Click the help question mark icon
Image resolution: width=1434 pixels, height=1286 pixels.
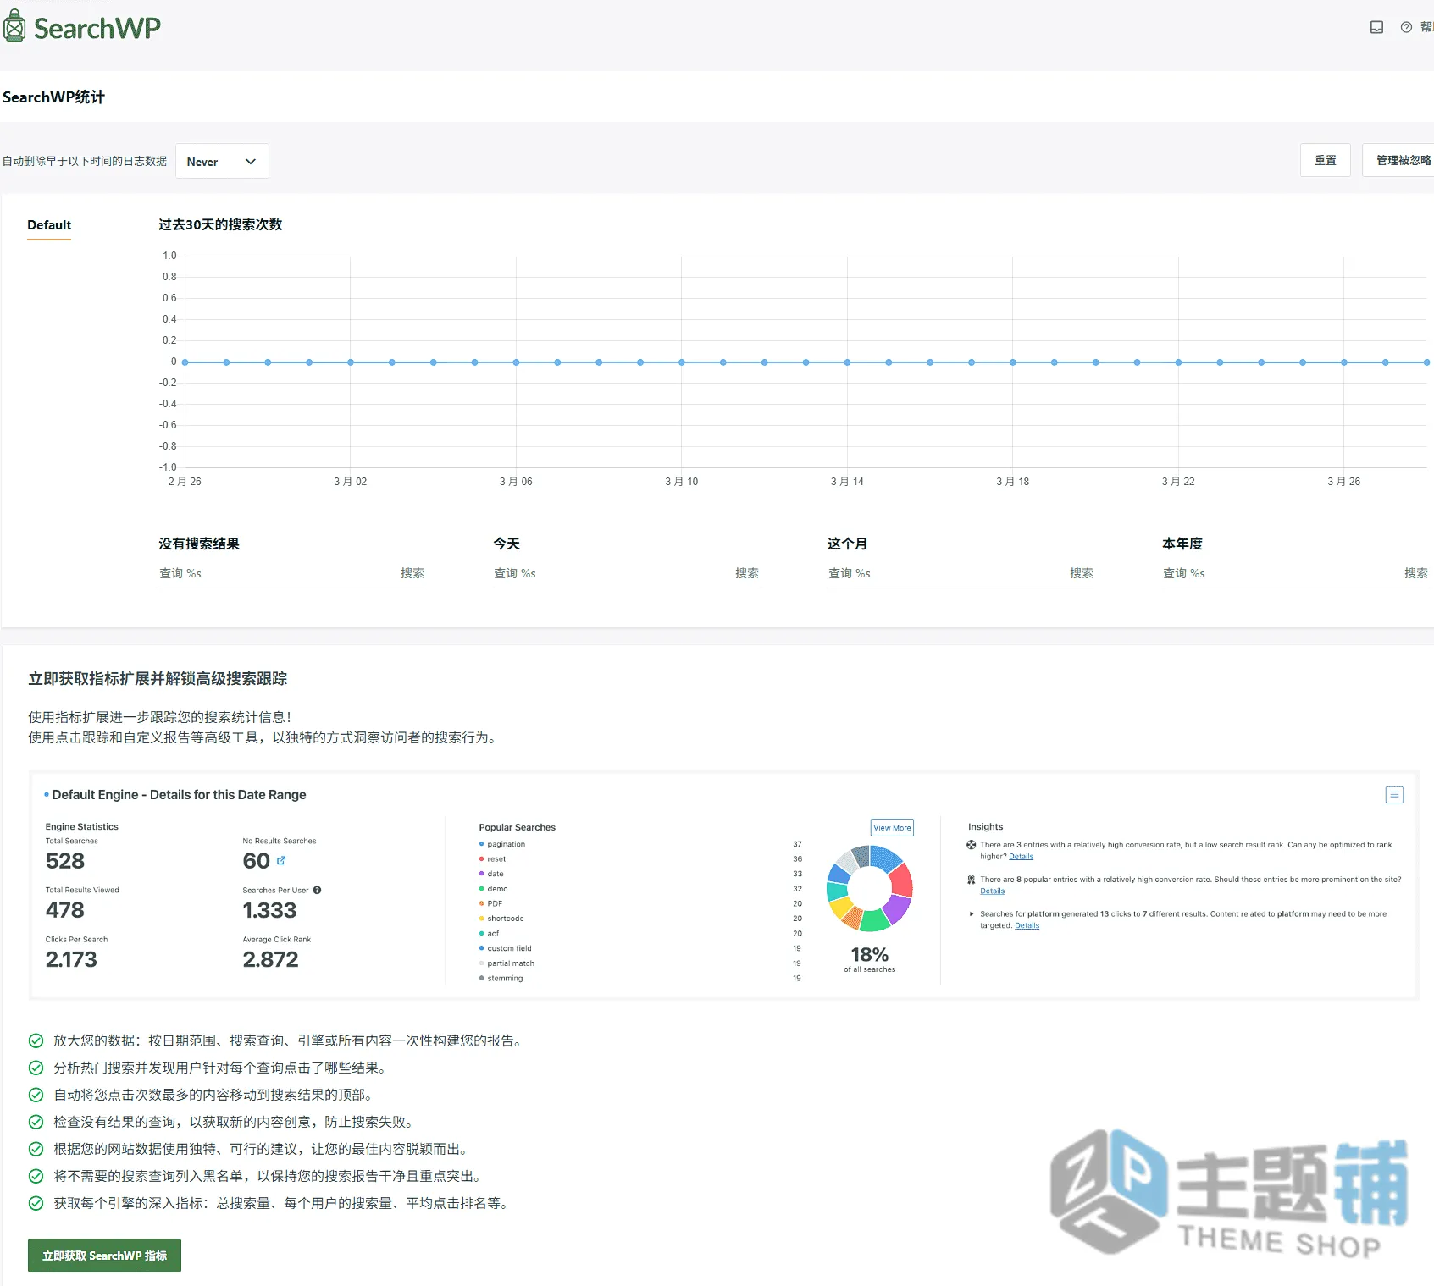[1406, 27]
